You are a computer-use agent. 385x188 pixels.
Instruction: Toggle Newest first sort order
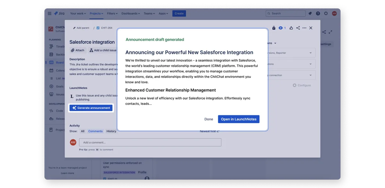(x=210, y=131)
